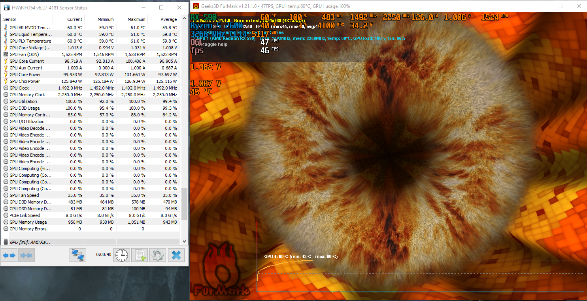Click the 0:00:40 elapsed time display
The image size is (587, 301).
[x=104, y=254]
